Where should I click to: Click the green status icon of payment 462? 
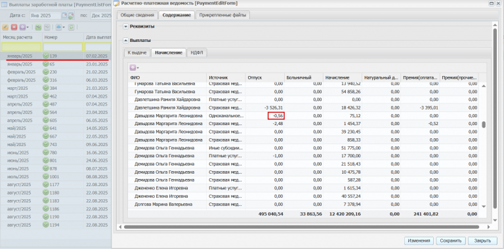(x=46, y=96)
